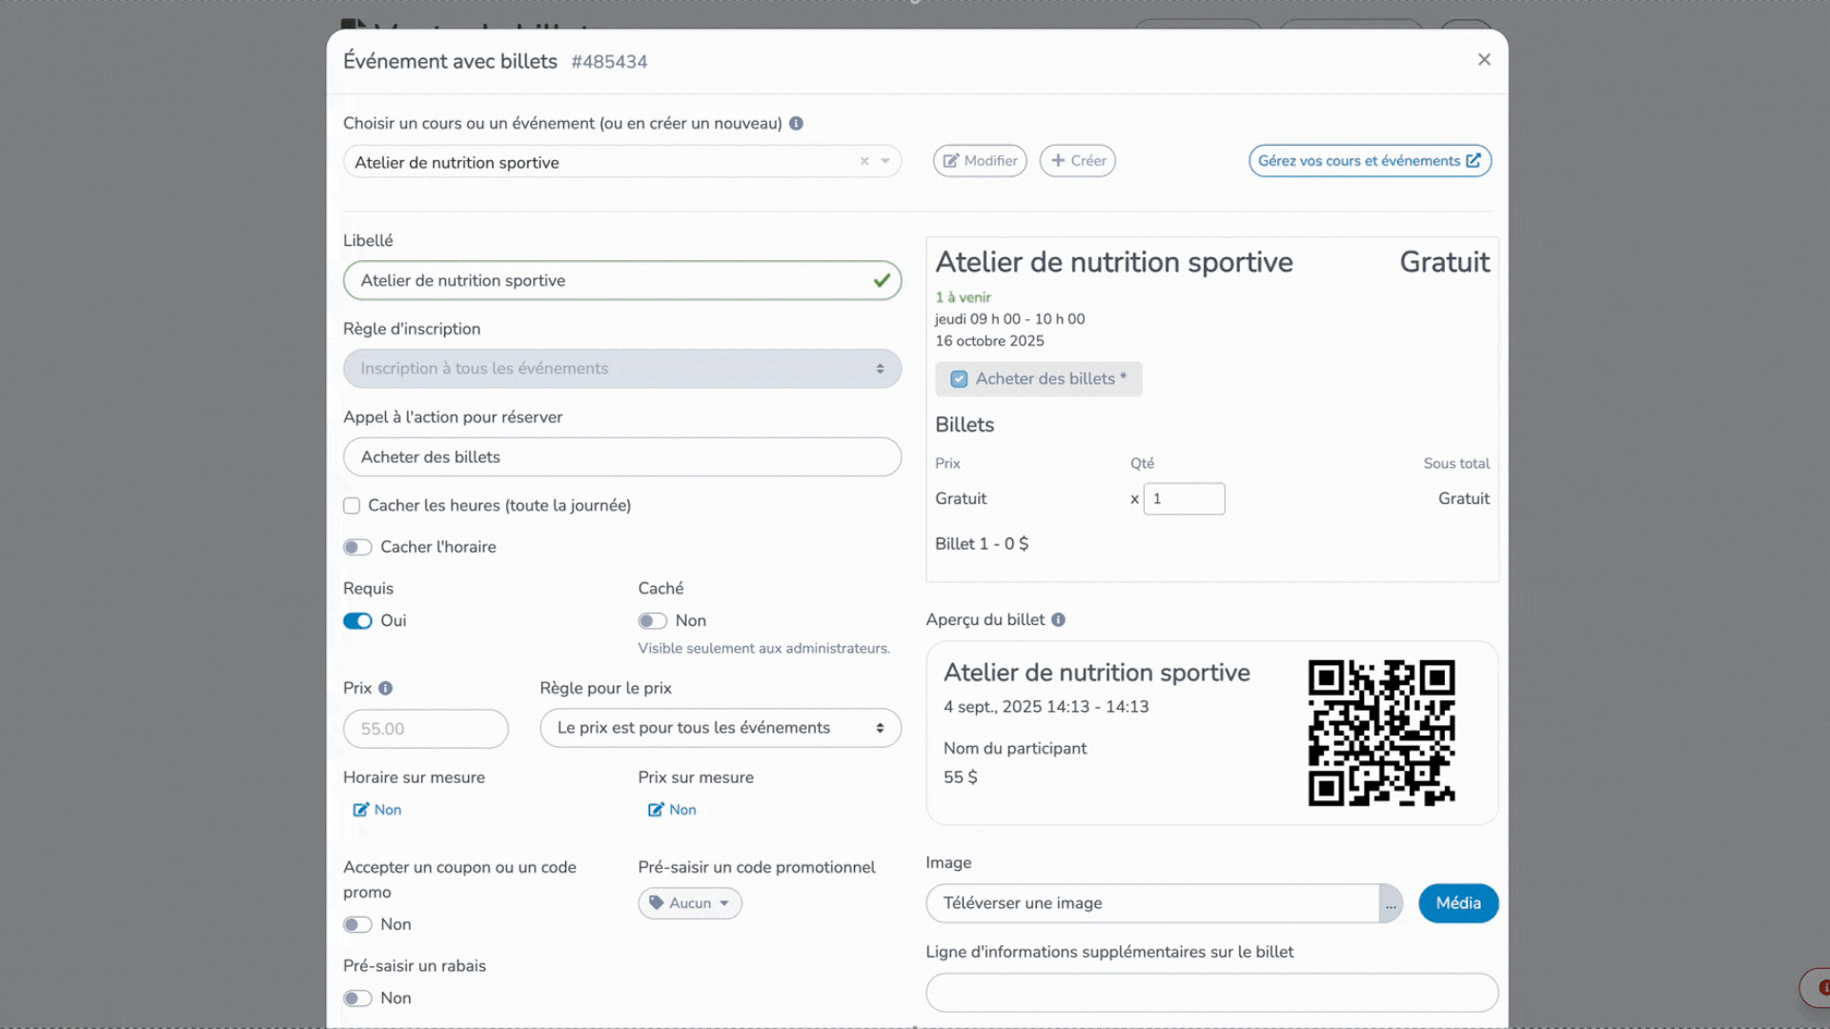Check Cacher les heures checkbox
This screenshot has width=1830, height=1029.
[352, 506]
